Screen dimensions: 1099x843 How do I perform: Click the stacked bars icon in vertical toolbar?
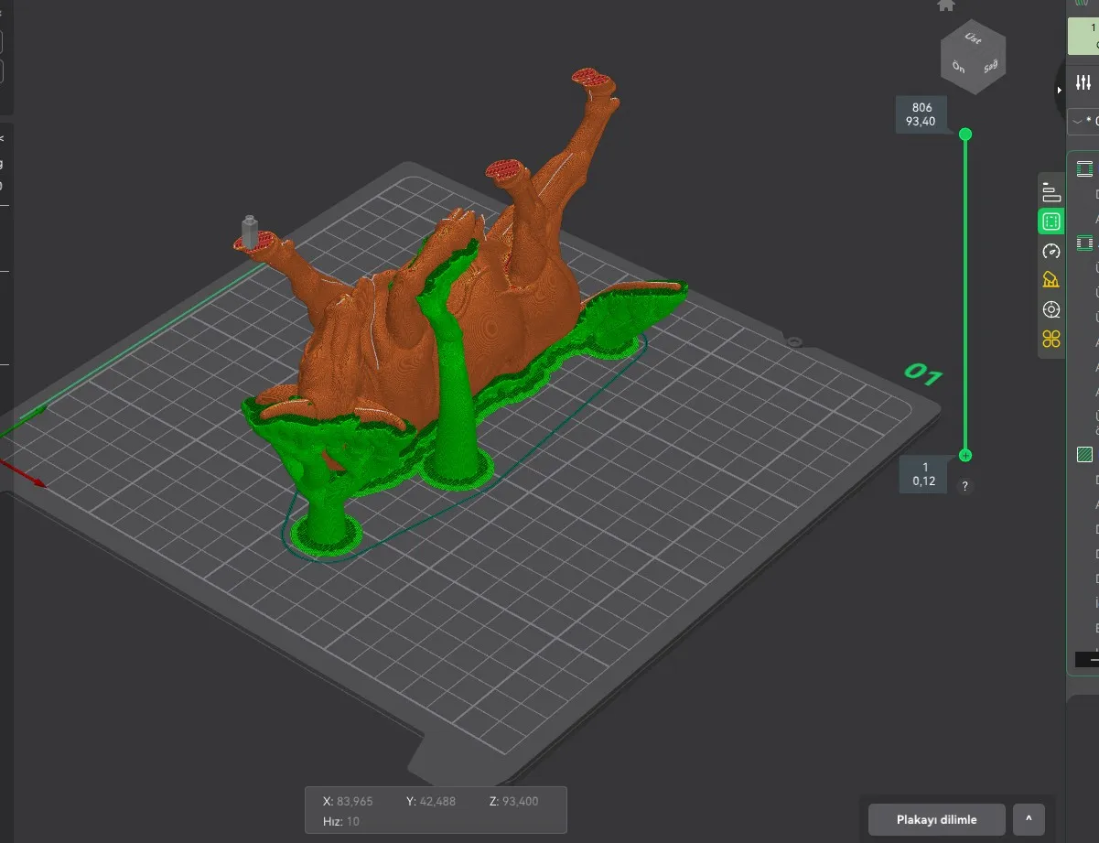(x=1051, y=192)
